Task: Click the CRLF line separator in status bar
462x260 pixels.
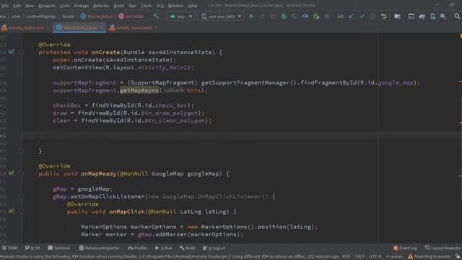Action: pos(359,256)
